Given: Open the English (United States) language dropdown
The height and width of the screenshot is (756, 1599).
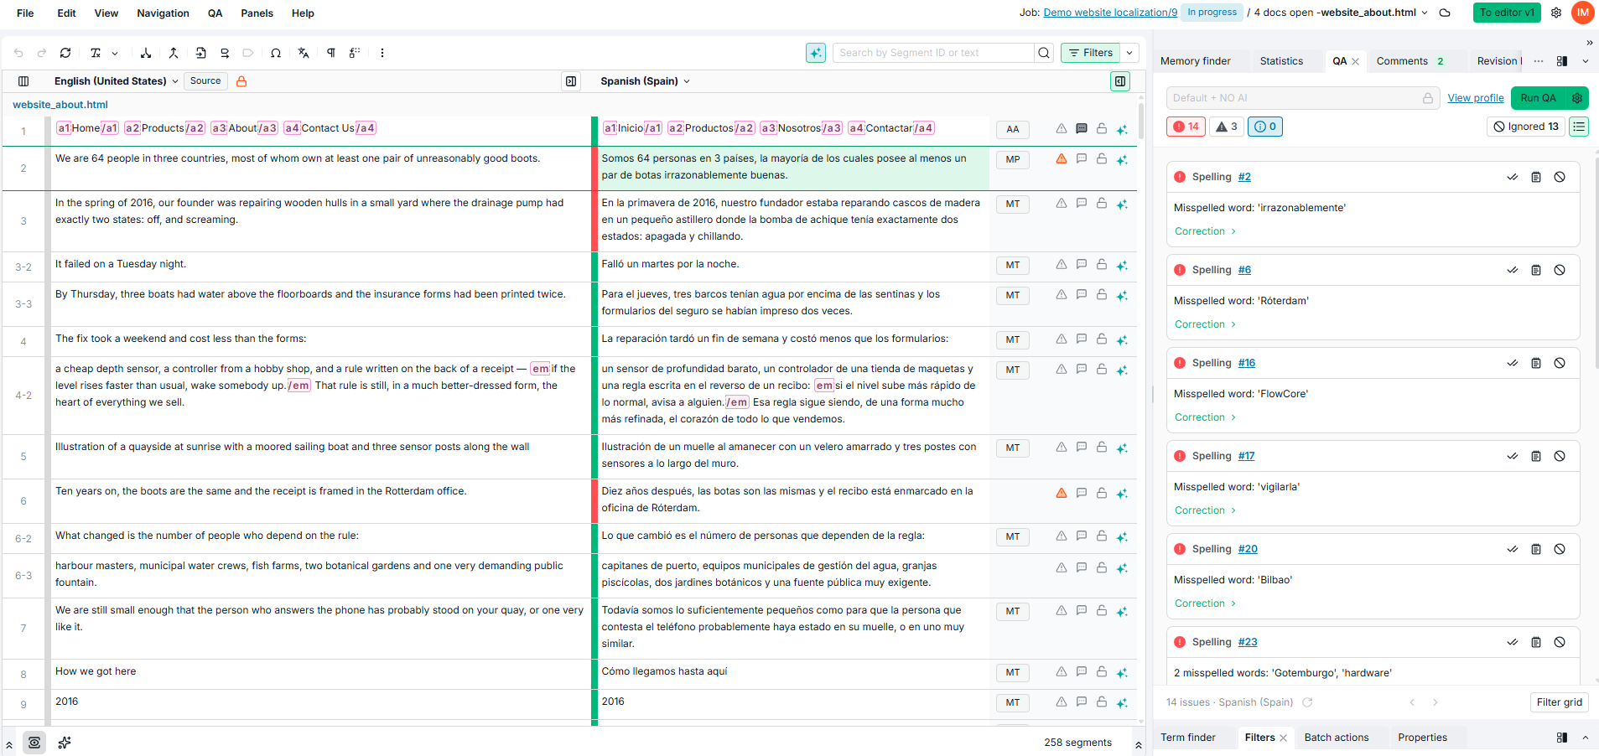Looking at the screenshot, I should pos(116,81).
